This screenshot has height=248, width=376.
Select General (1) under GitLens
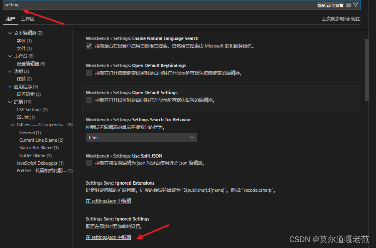tap(30, 133)
